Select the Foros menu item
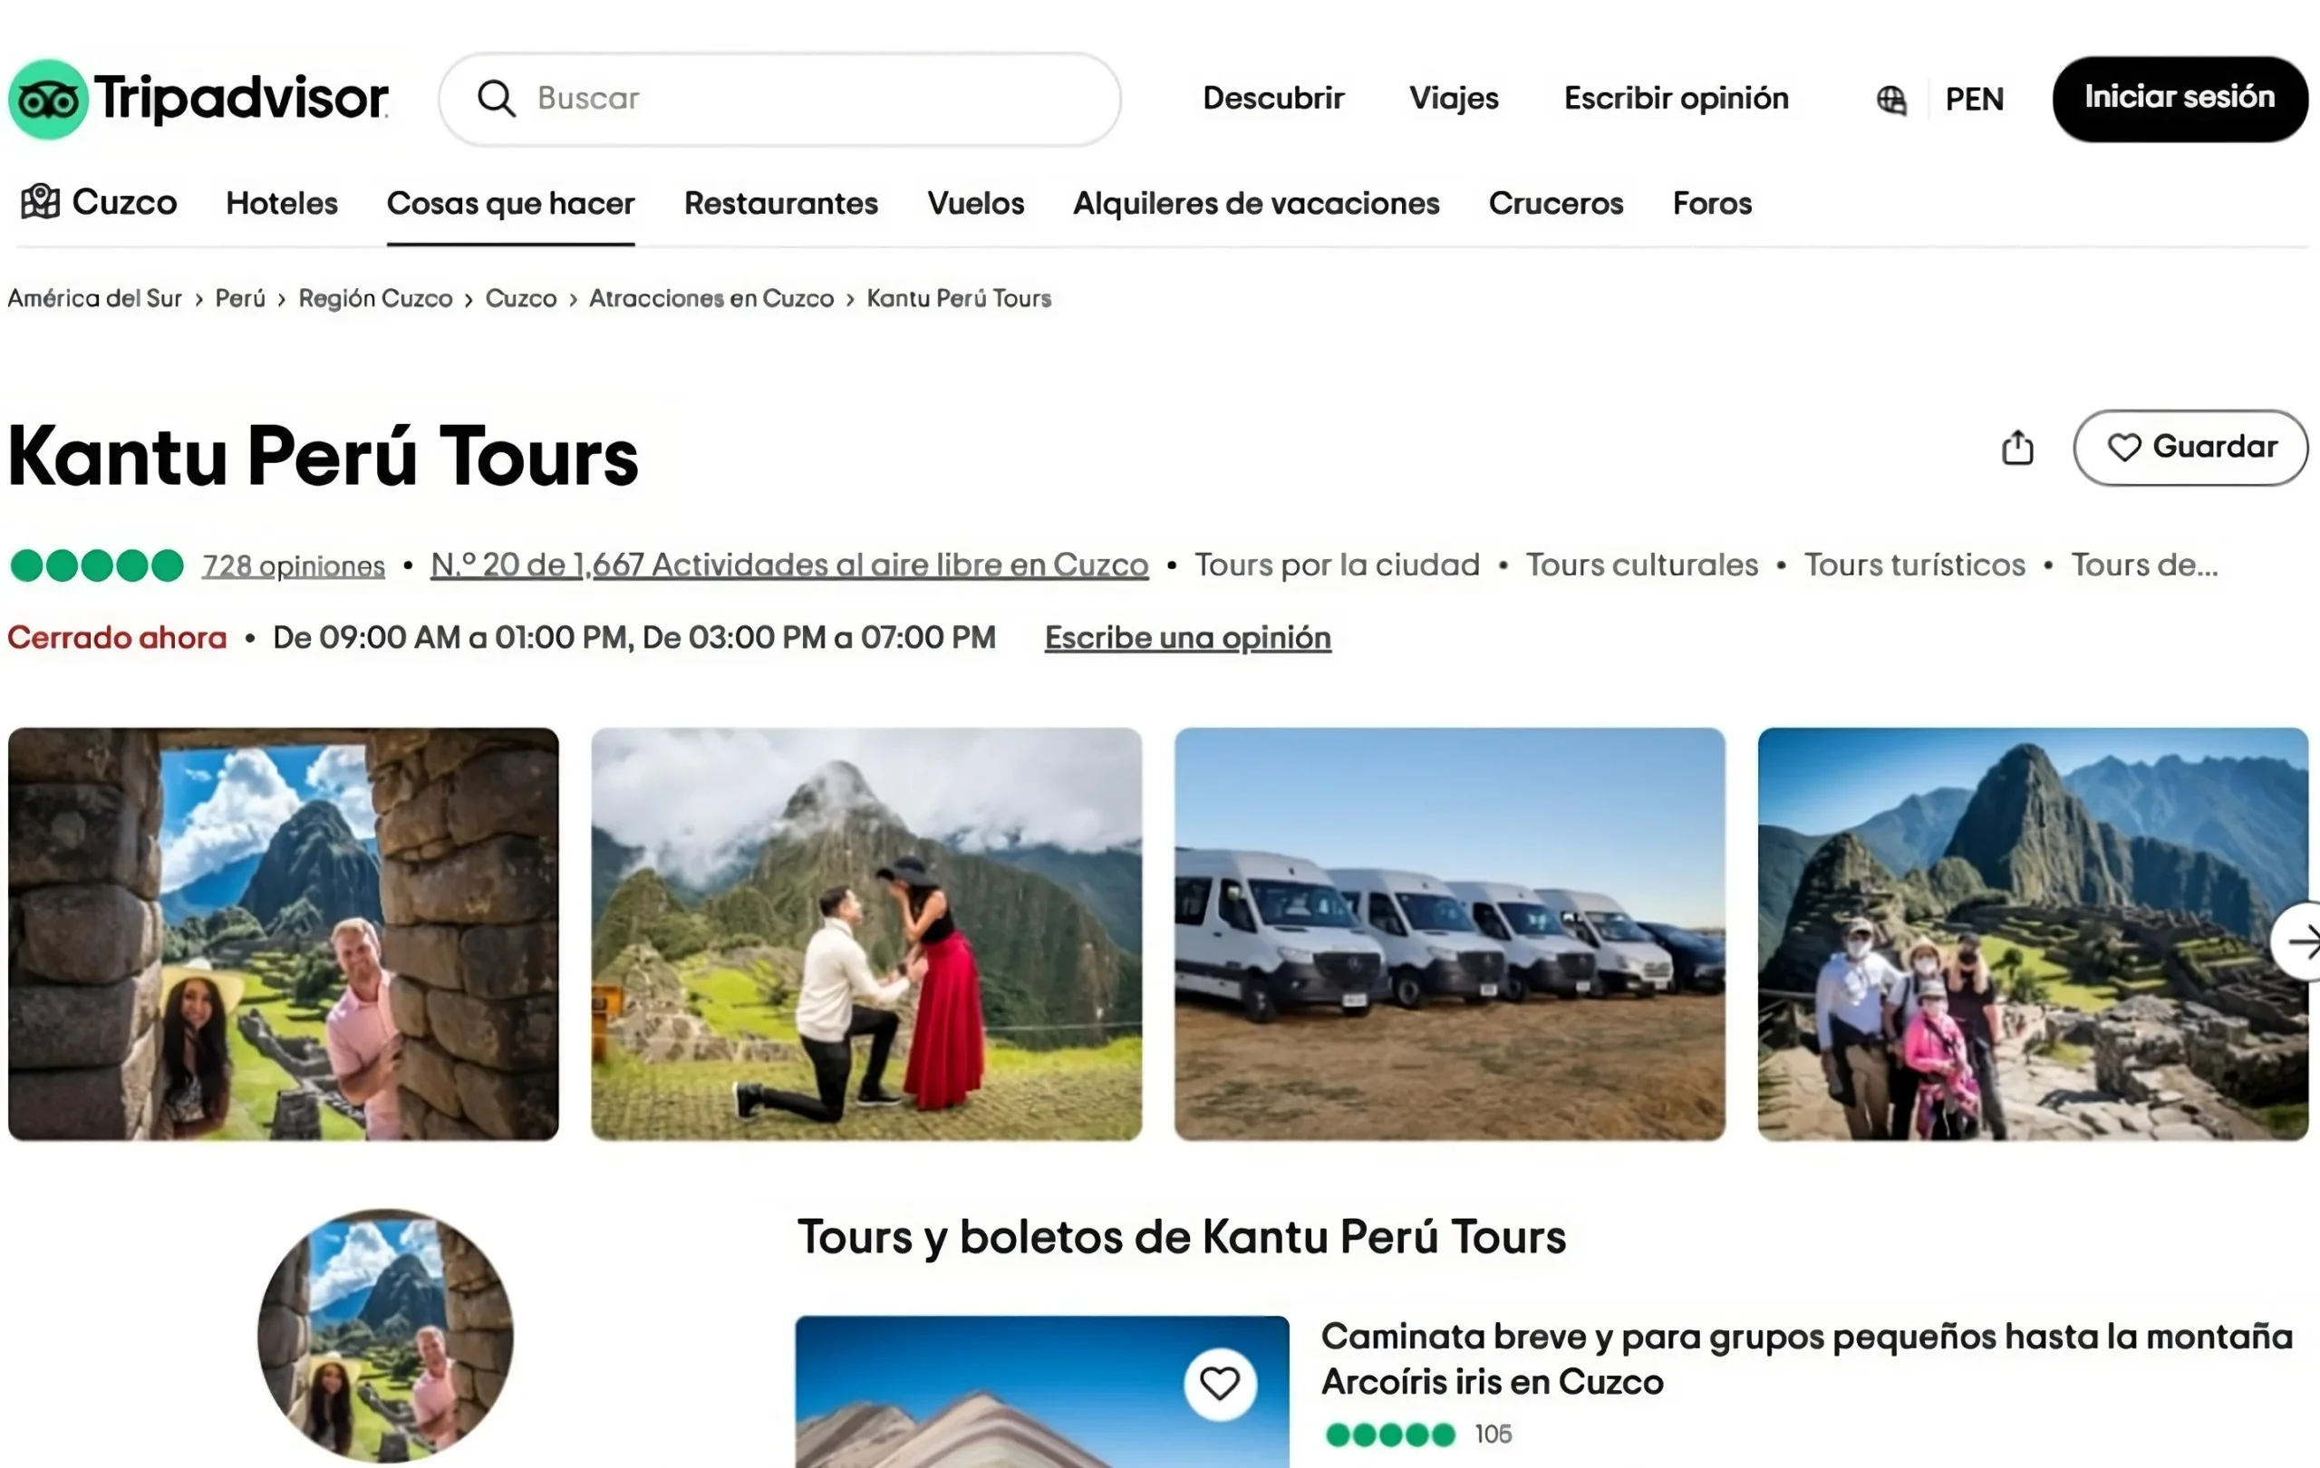Image resolution: width=2320 pixels, height=1468 pixels. tap(1711, 203)
